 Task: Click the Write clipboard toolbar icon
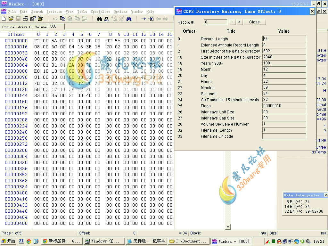(x=77, y=19)
